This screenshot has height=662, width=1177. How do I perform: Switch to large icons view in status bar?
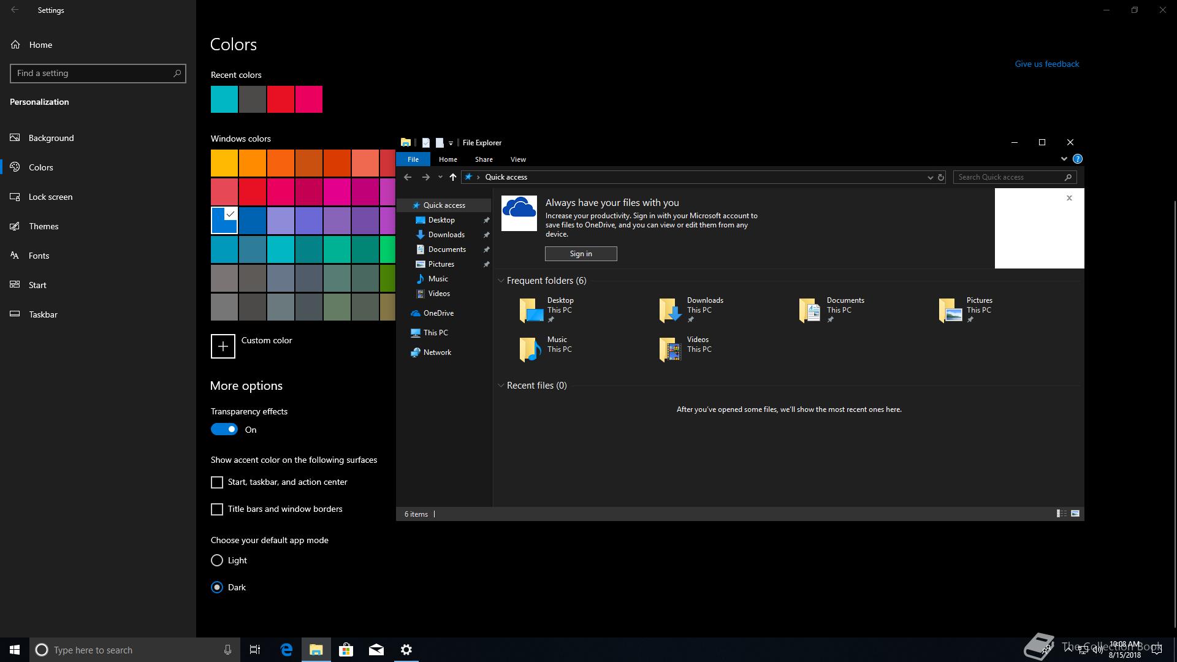[x=1075, y=514]
